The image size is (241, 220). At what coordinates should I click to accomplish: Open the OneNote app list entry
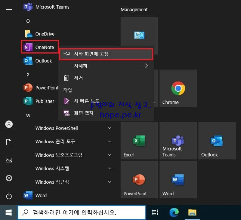click(40, 47)
